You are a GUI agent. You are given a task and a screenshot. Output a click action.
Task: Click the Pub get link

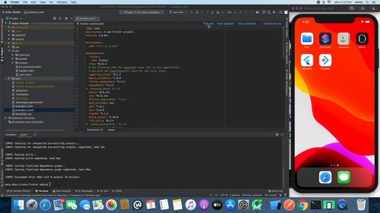click(208, 24)
